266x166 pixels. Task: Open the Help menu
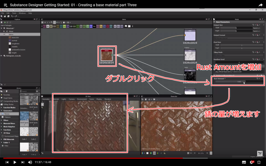(x=30, y=13)
